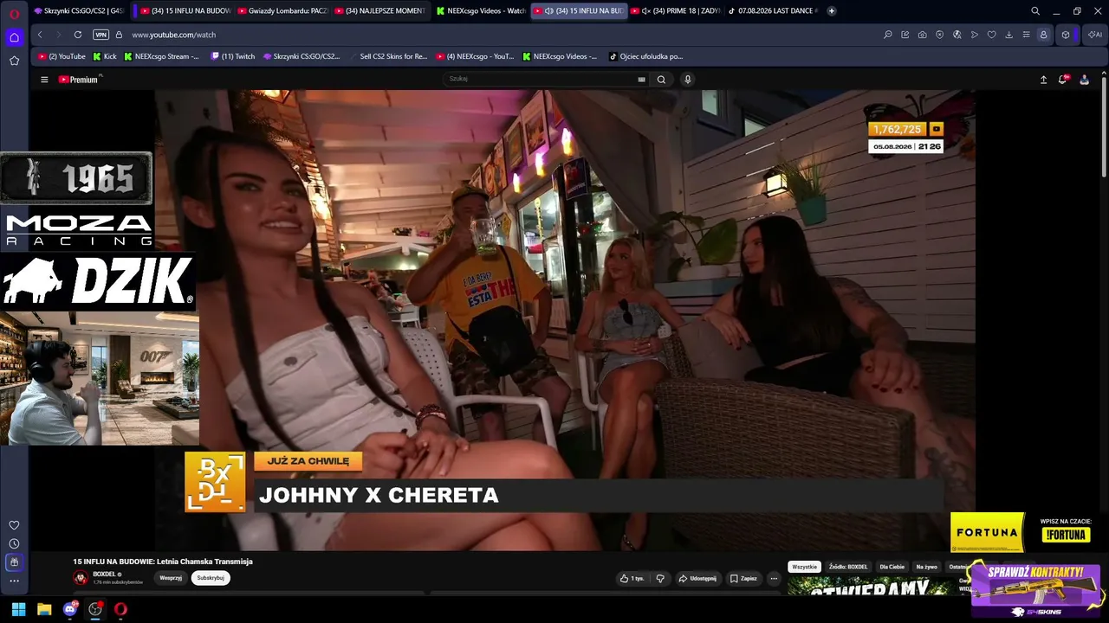Open the YouTube guide hamburger menu
The width and height of the screenshot is (1109, 623).
coord(44,80)
